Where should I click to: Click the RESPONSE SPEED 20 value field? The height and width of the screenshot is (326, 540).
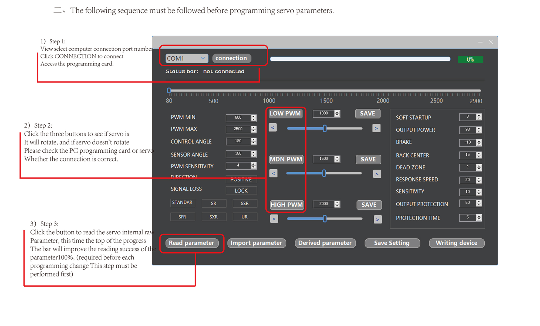pyautogui.click(x=468, y=180)
